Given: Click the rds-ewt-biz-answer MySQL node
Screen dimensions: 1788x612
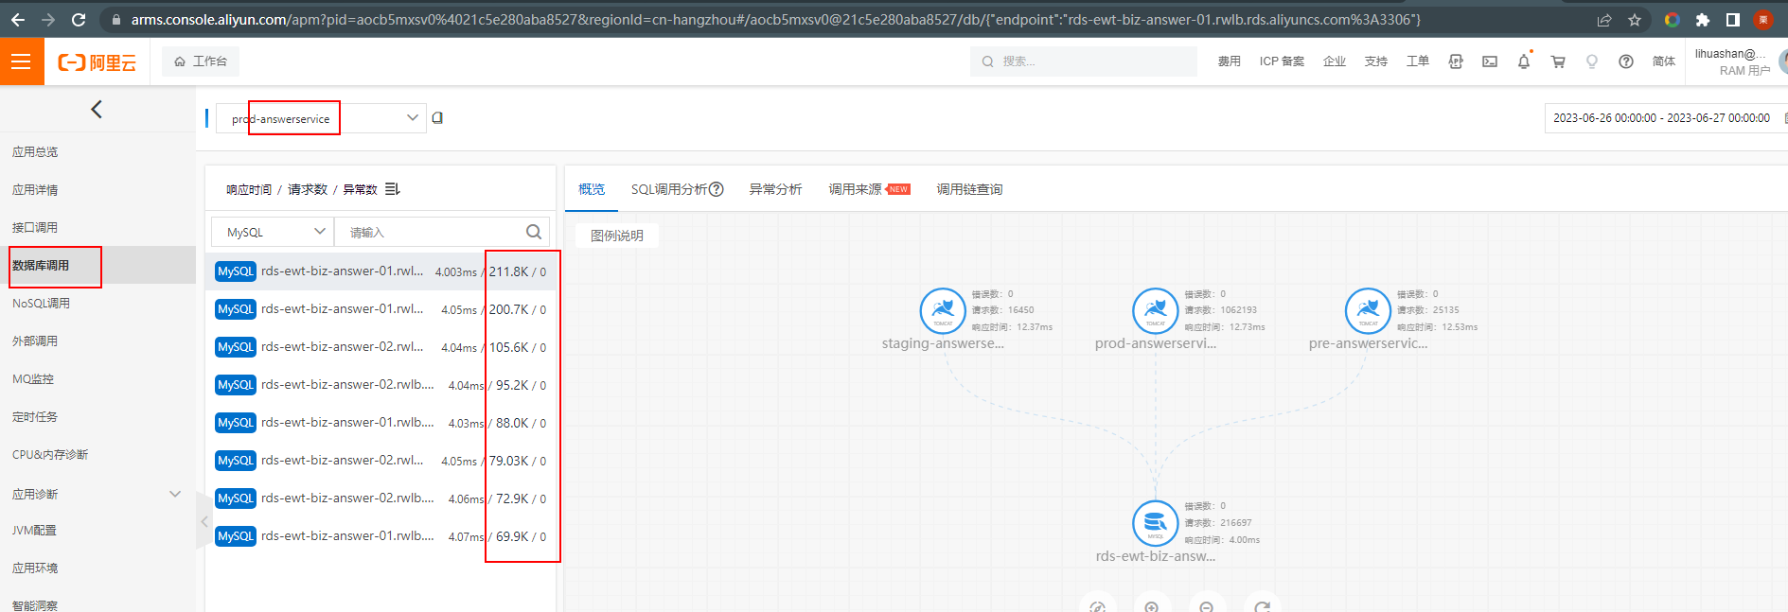Looking at the screenshot, I should [x=1156, y=523].
